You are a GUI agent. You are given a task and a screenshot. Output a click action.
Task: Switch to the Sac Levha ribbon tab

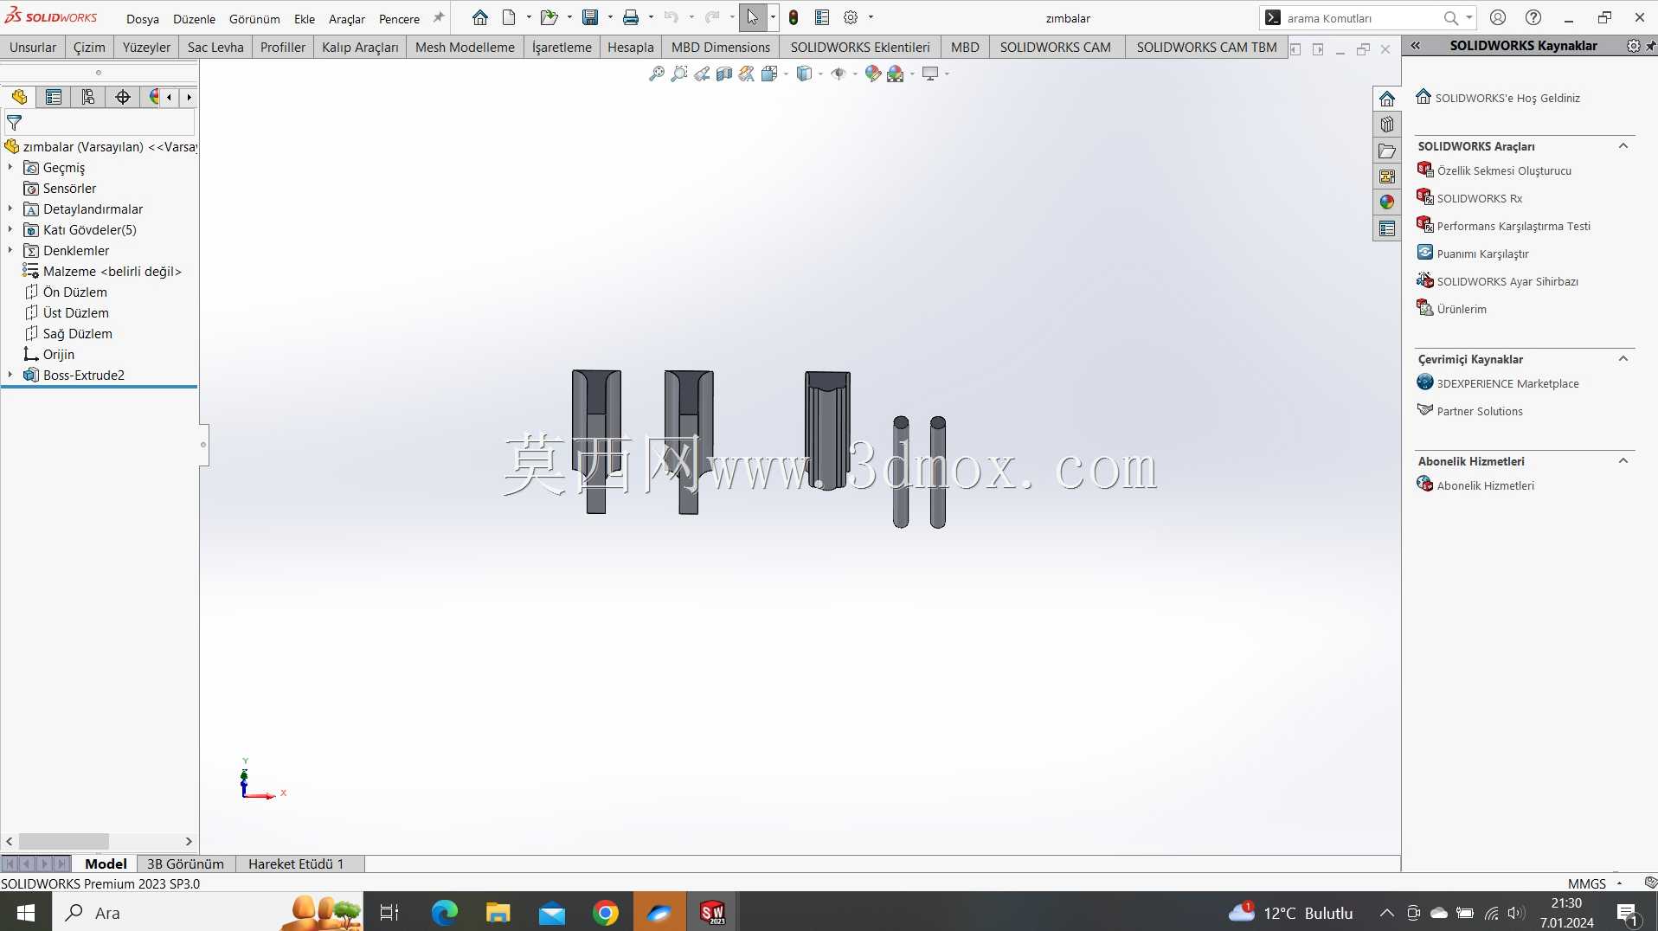click(215, 47)
